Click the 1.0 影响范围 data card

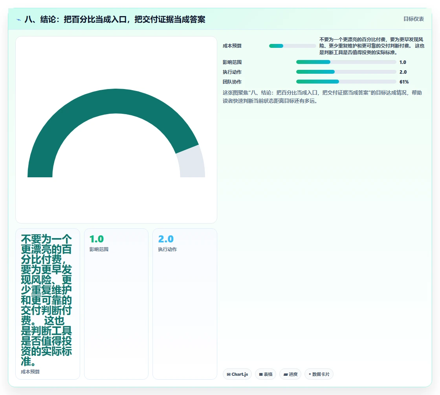[116, 304]
